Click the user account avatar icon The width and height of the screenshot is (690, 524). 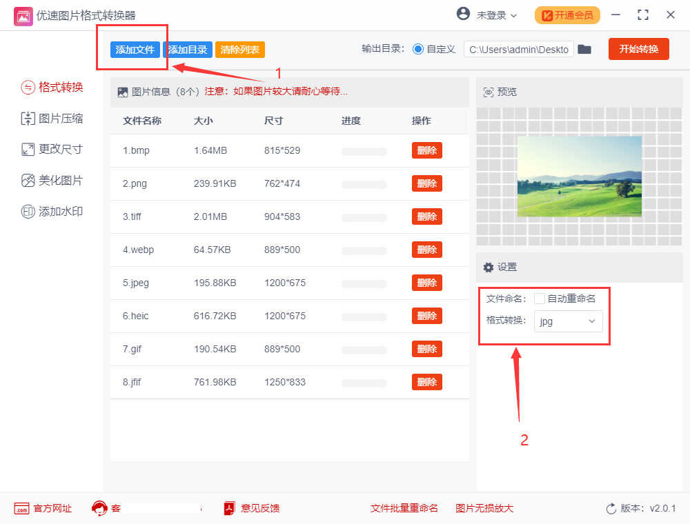(x=463, y=14)
